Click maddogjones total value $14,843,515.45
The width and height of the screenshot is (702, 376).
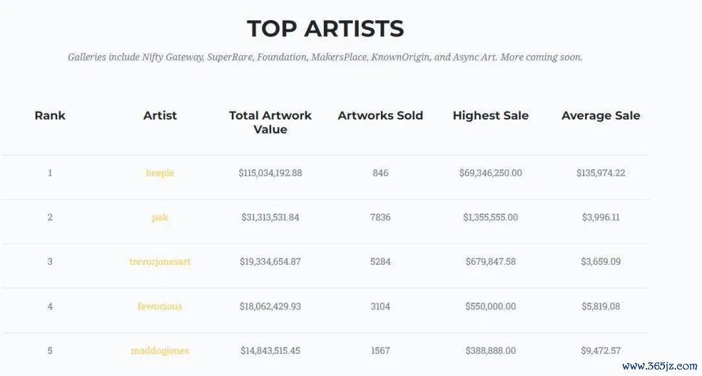click(x=270, y=351)
